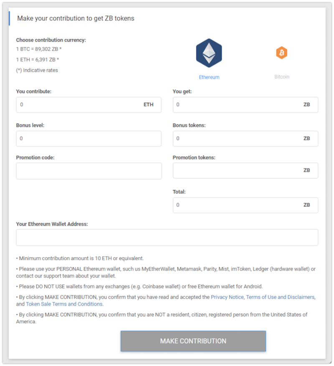Click the You get ZB field
Viewport: 334px width, 366px height.
pos(245,105)
